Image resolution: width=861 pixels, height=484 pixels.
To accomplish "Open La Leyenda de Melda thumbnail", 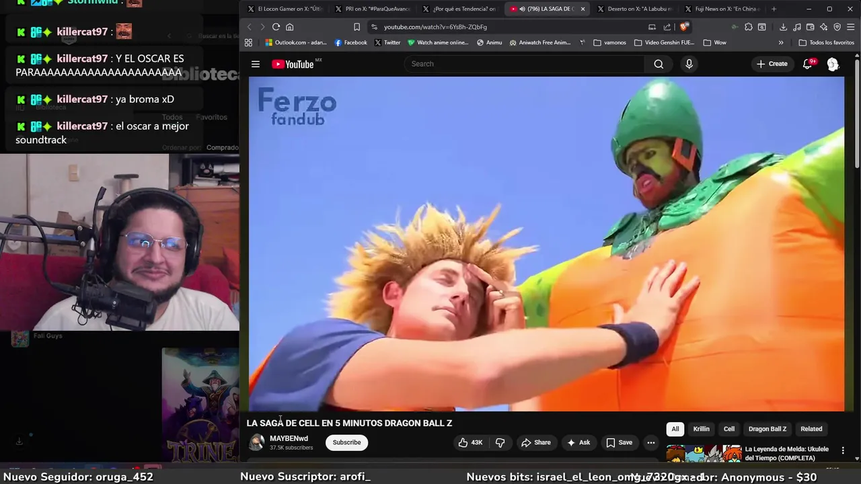I will pos(704,454).
